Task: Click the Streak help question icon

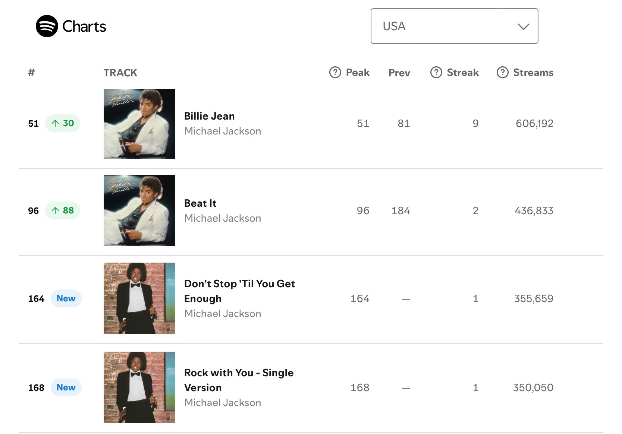Action: tap(436, 72)
